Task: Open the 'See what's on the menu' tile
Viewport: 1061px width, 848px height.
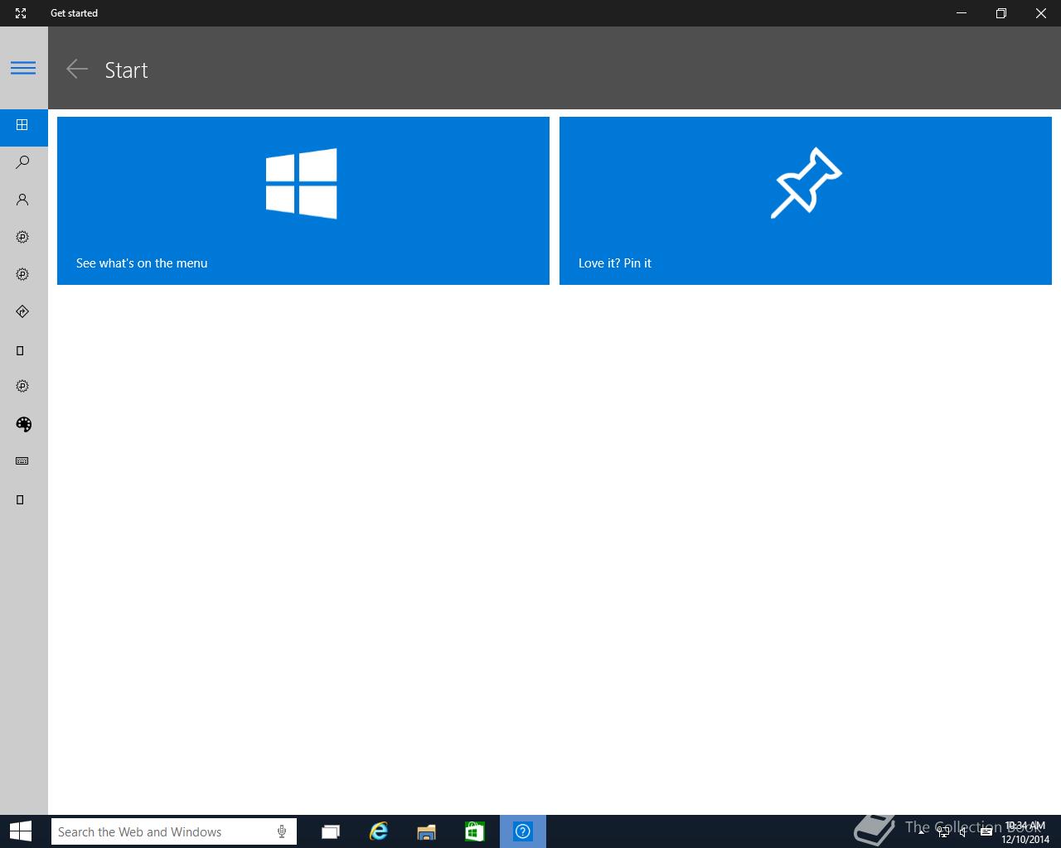Action: coord(303,200)
